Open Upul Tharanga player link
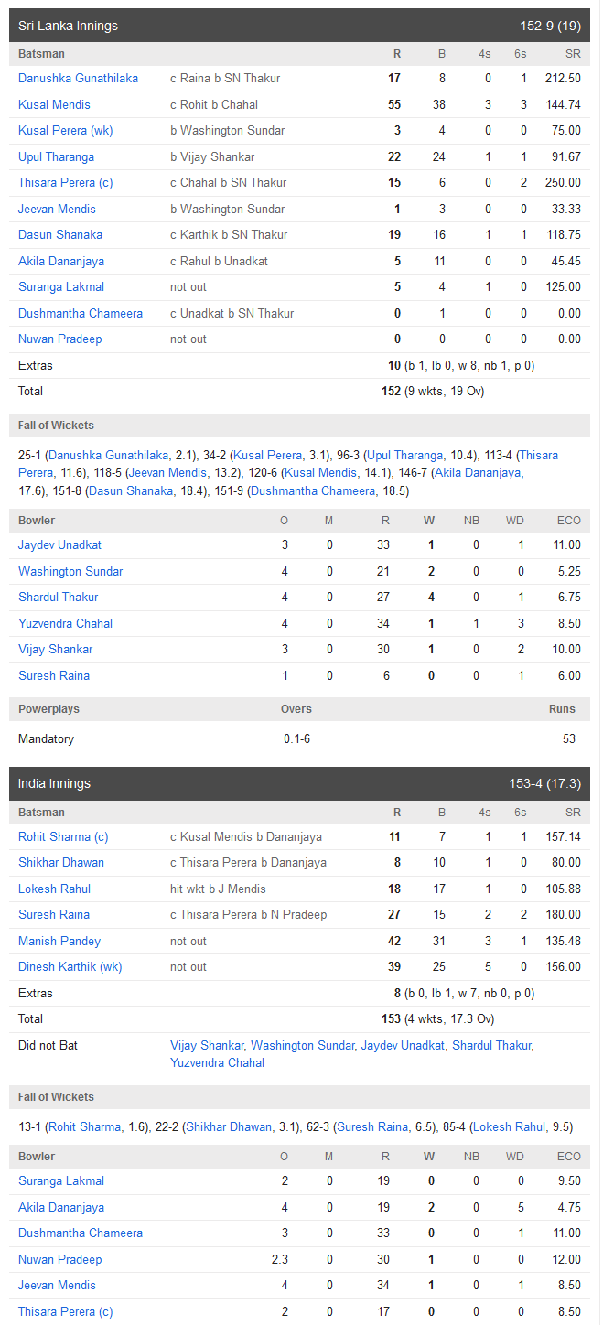603x1325 pixels. (56, 157)
